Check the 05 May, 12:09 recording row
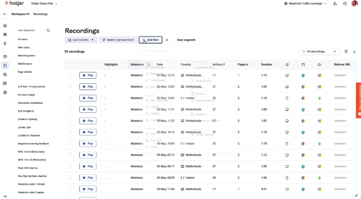 (x=70, y=86)
